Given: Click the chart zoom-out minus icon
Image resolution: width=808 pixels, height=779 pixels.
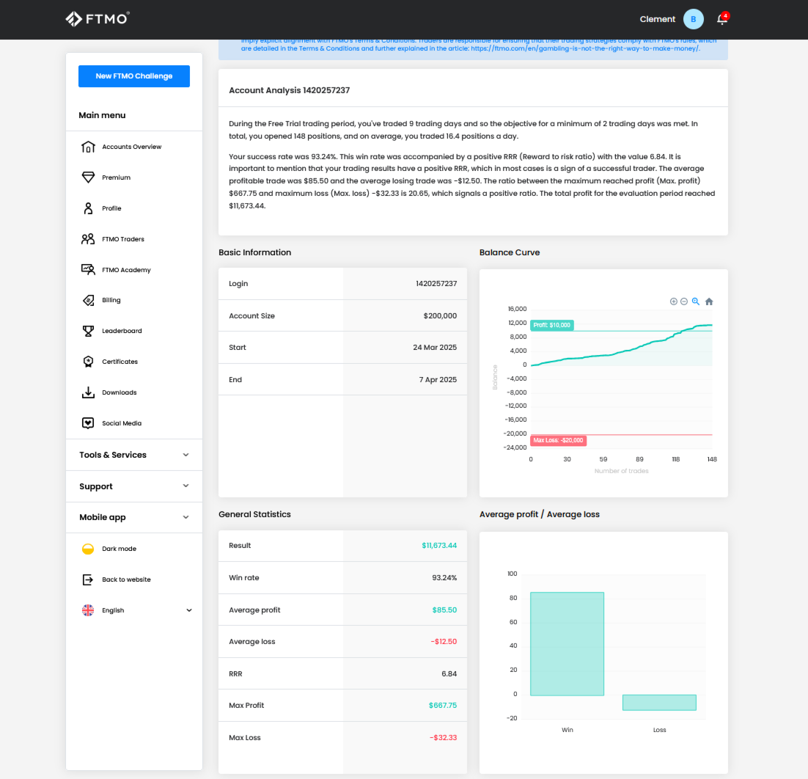Looking at the screenshot, I should point(684,301).
